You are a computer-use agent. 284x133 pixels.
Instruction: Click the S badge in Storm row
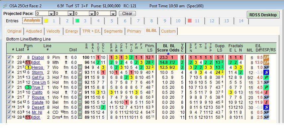[266, 72]
